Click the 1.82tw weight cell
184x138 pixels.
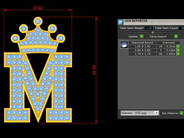pos(171,54)
